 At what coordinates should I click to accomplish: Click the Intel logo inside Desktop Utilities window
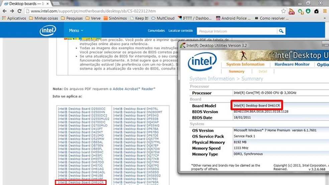click(202, 61)
